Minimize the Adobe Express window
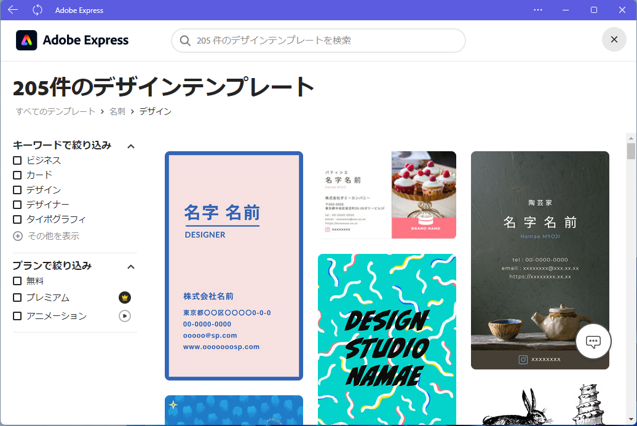This screenshot has width=637, height=426. pos(566,10)
